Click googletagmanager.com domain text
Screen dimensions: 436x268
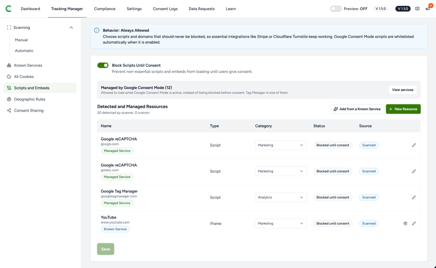[119, 196]
